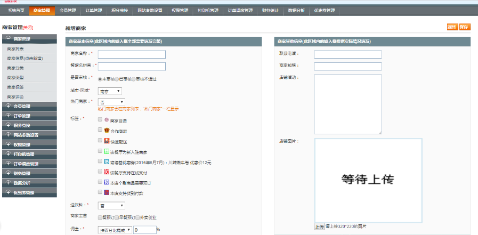The height and width of the screenshot is (235, 478).
Task: Expand 订单调度管理 sidebar section plus icon
Action: tap(8, 164)
